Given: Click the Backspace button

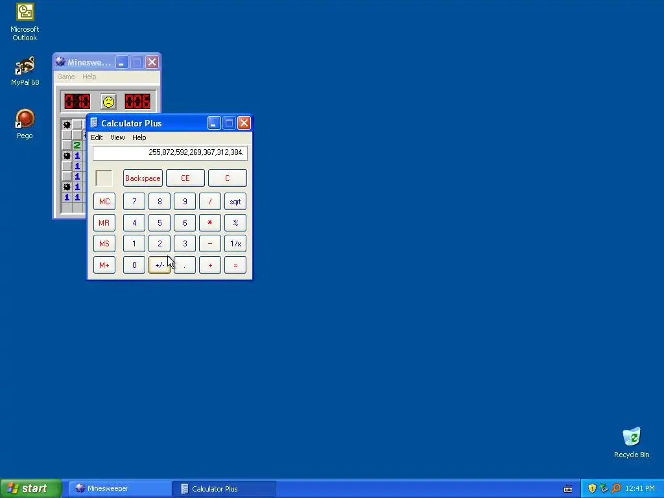Looking at the screenshot, I should coord(143,178).
